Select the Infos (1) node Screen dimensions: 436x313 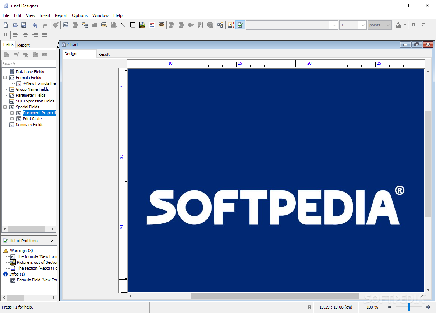point(17,274)
